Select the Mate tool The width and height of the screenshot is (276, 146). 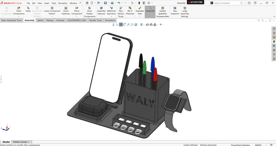[x=28, y=9]
